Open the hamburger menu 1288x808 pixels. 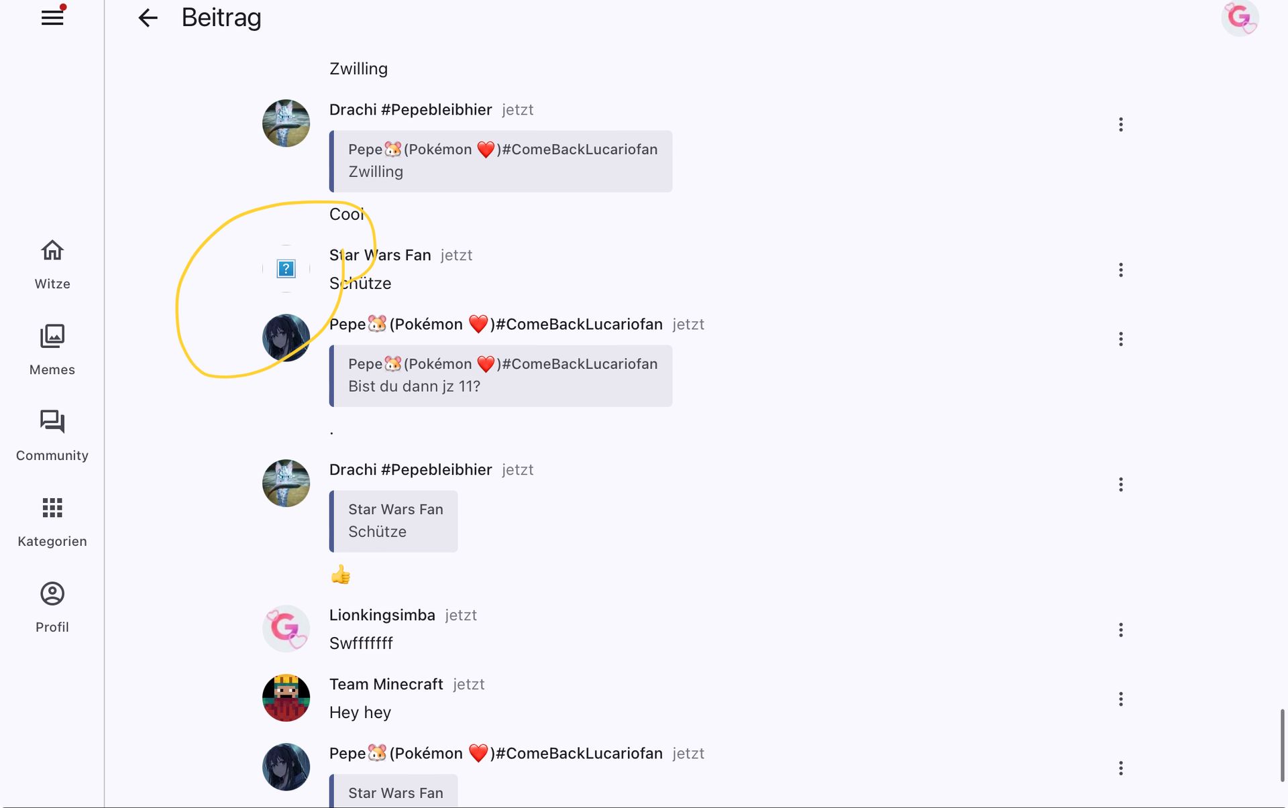pyautogui.click(x=52, y=17)
